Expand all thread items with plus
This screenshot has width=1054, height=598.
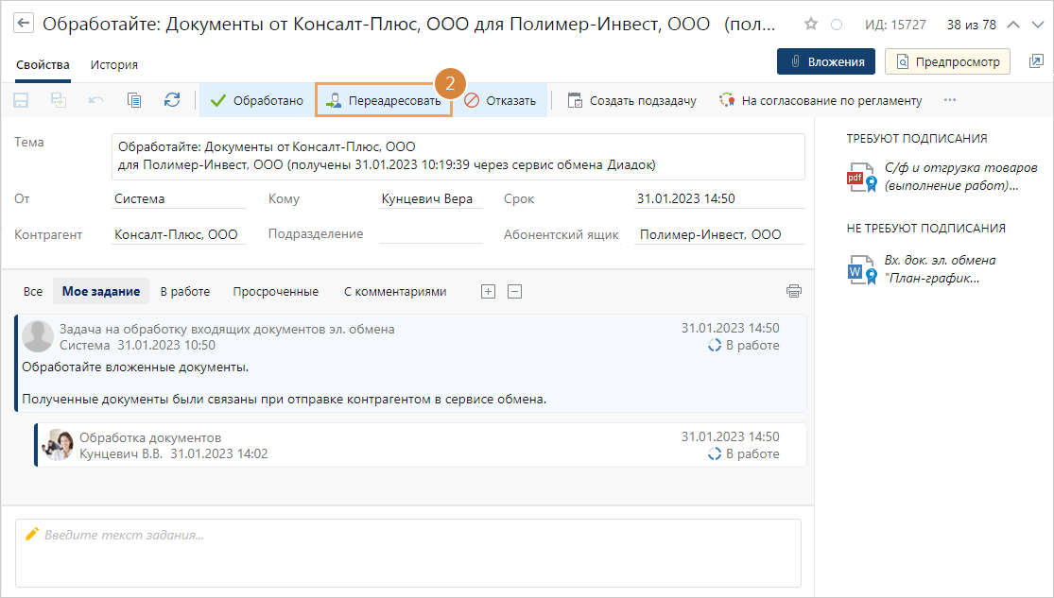coord(488,291)
